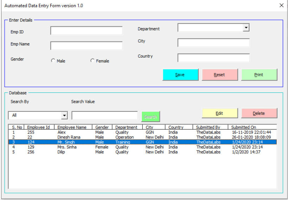
Task: Click the 16-11-2019 22:01:44 timestamp
Action: pyautogui.click(x=251, y=133)
